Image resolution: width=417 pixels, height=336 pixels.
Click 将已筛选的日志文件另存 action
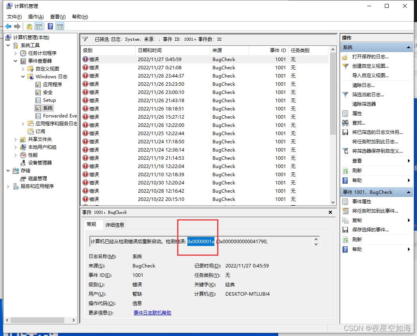(x=377, y=132)
